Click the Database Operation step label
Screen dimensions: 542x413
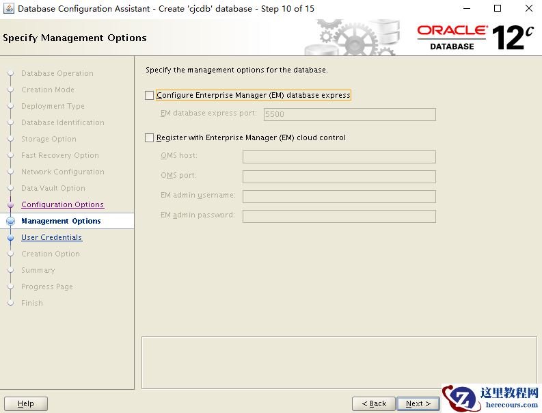pos(57,73)
